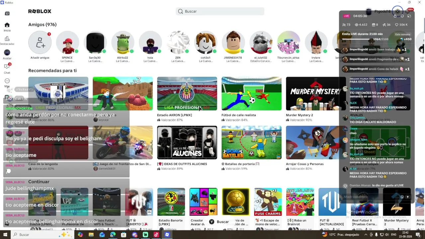Open the Ftgodd18 profile avatar
This screenshot has width=425, height=239.
(369, 11)
